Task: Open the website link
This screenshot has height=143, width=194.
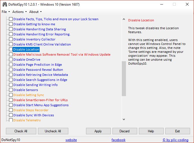Action: (71, 140)
